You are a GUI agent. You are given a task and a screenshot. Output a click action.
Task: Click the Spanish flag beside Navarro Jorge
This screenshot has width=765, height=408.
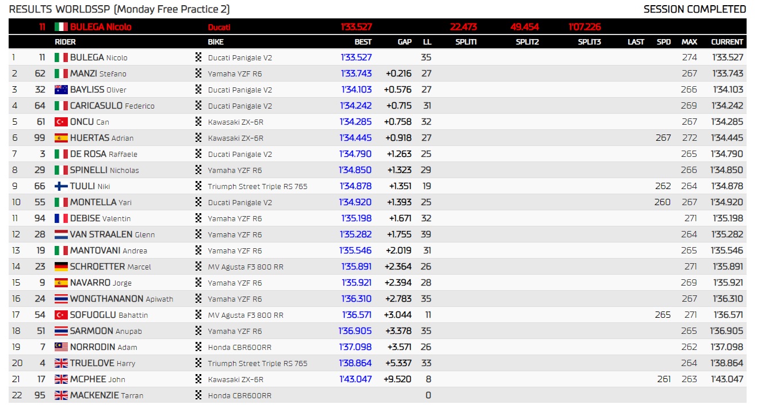61,283
